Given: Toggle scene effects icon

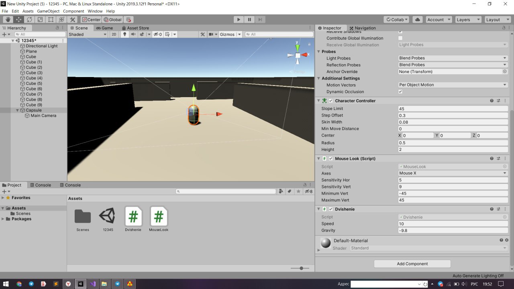Looking at the screenshot, I should click(x=143, y=34).
